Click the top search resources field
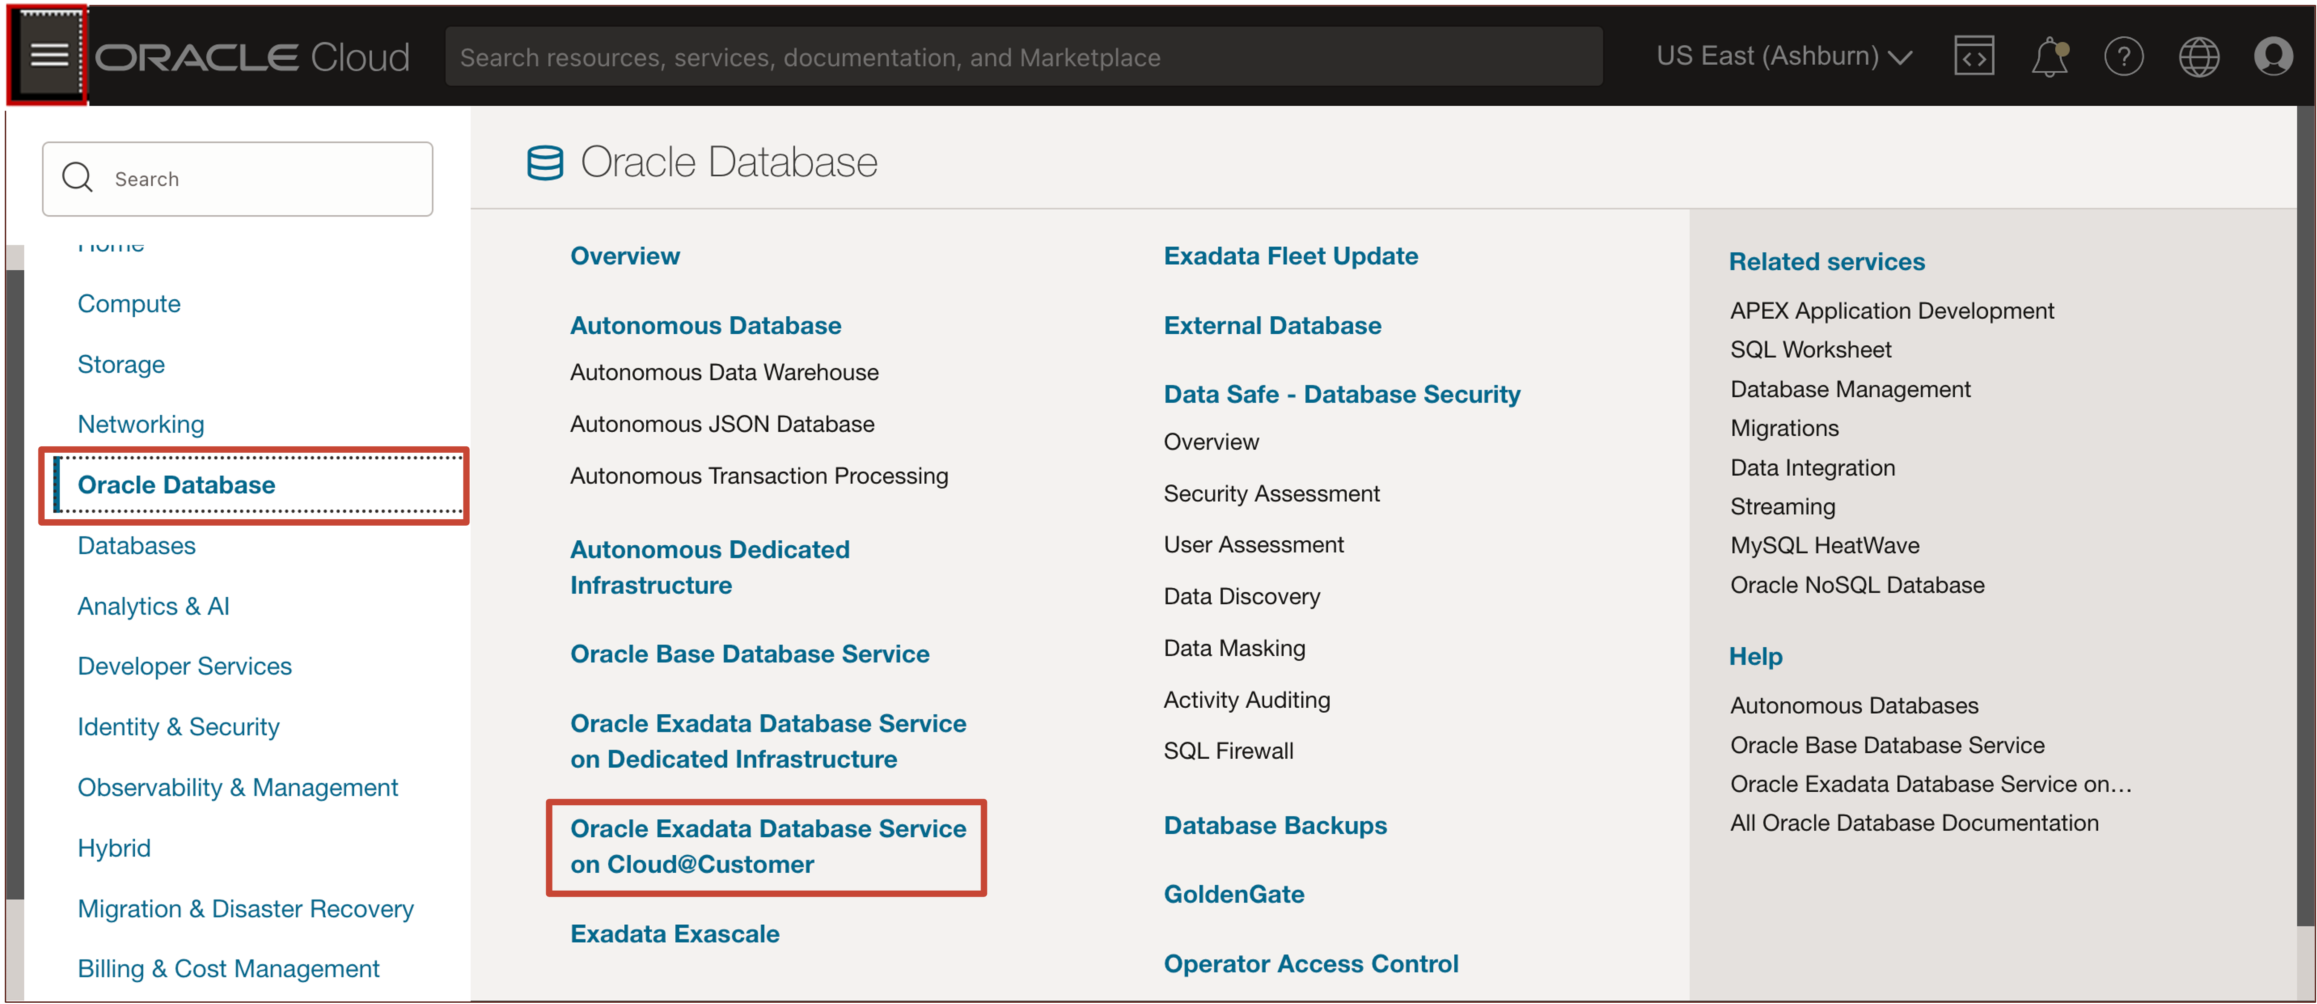Screen dimensions: 2317x1004 click(1024, 57)
